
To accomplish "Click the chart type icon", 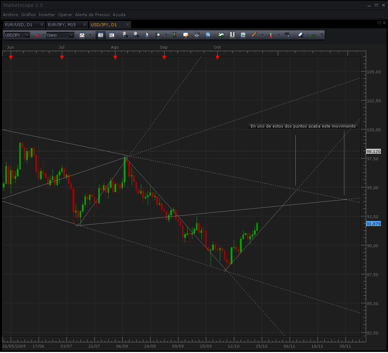I will pos(82,35).
